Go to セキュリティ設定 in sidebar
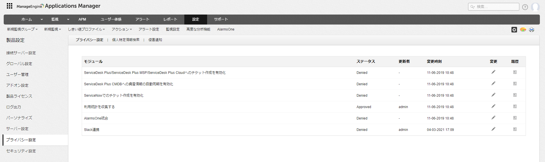The height and width of the screenshot is (162, 545). click(21, 151)
